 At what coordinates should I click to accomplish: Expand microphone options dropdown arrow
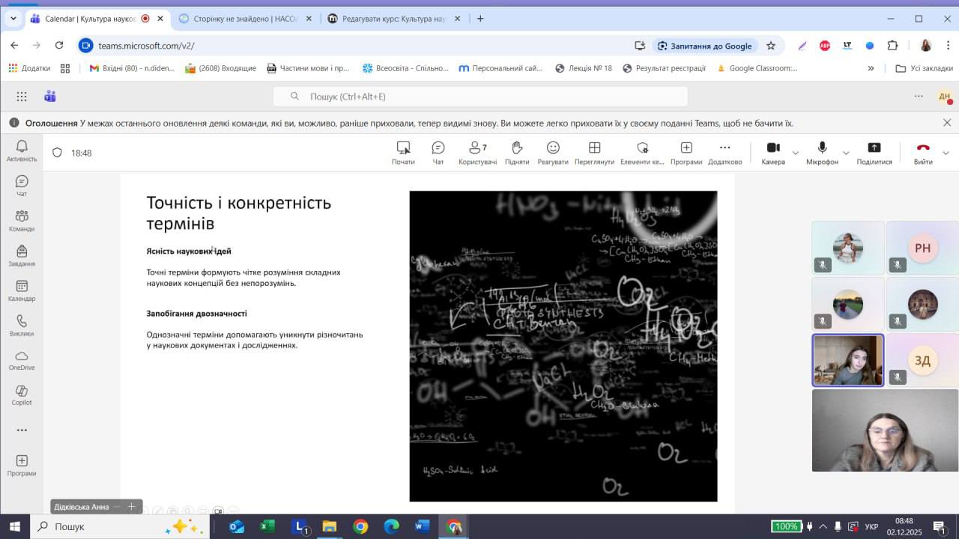tap(846, 153)
